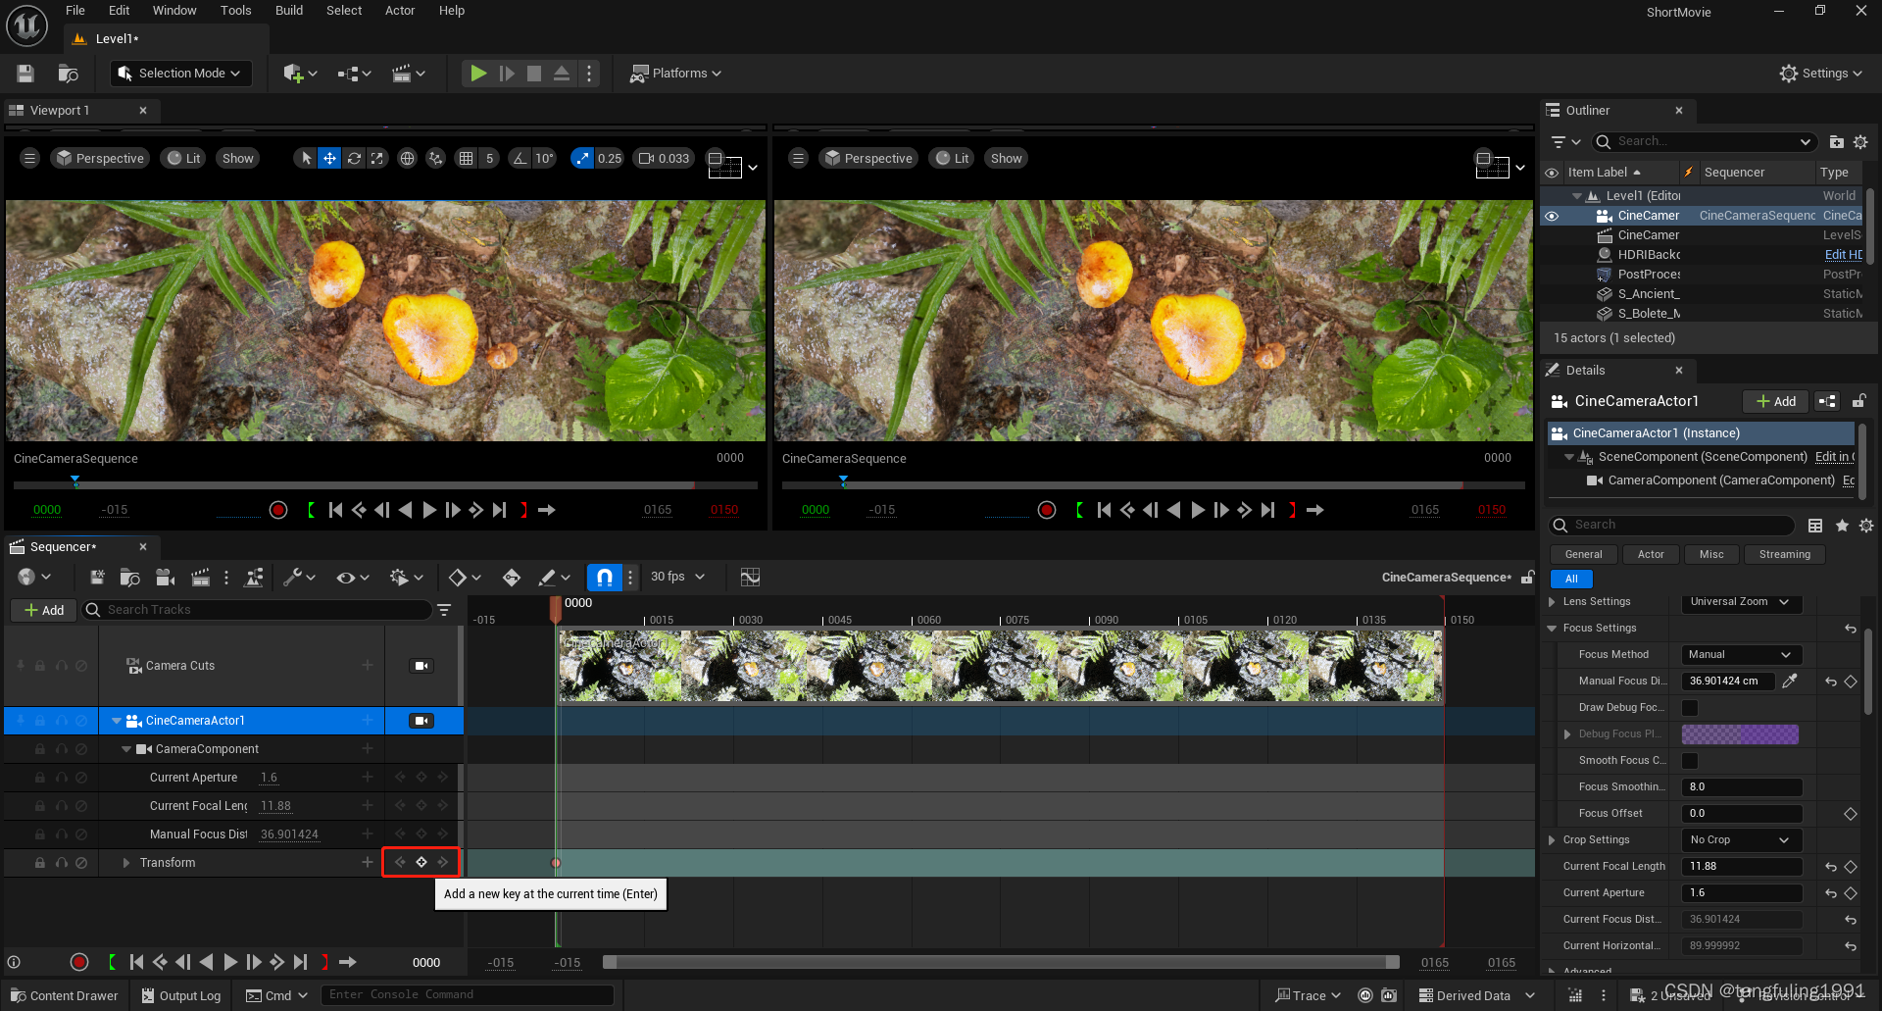Toggle rotation snapping angle icon

pyautogui.click(x=520, y=158)
